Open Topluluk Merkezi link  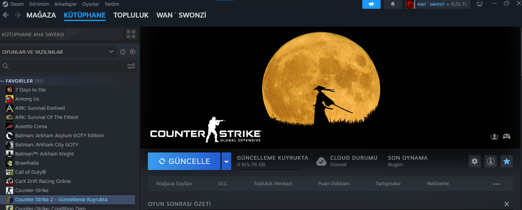point(273,184)
